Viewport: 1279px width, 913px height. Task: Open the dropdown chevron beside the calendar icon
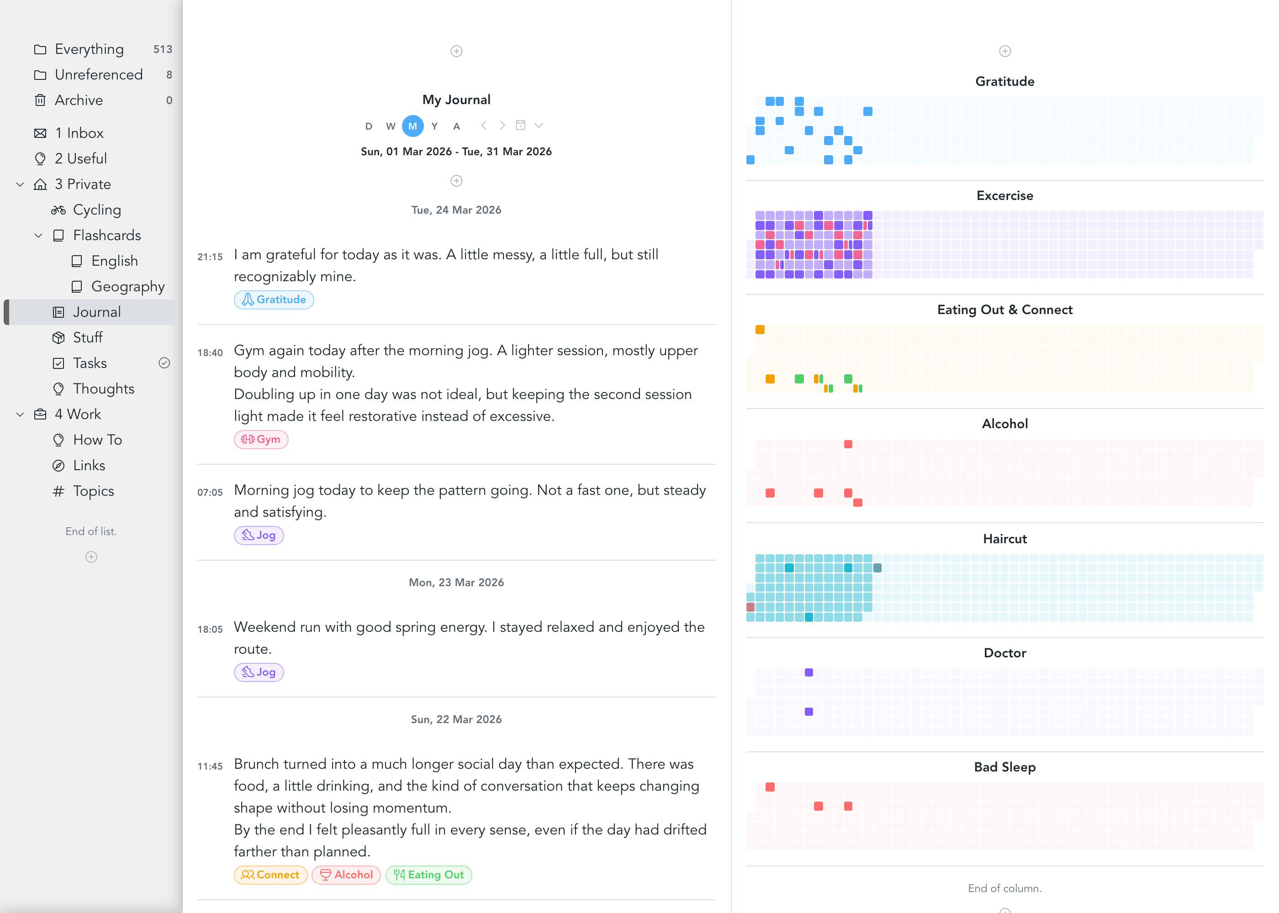coord(539,126)
